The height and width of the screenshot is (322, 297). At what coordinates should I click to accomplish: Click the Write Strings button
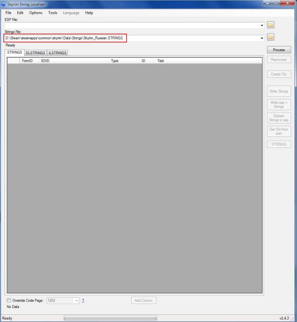279,91
